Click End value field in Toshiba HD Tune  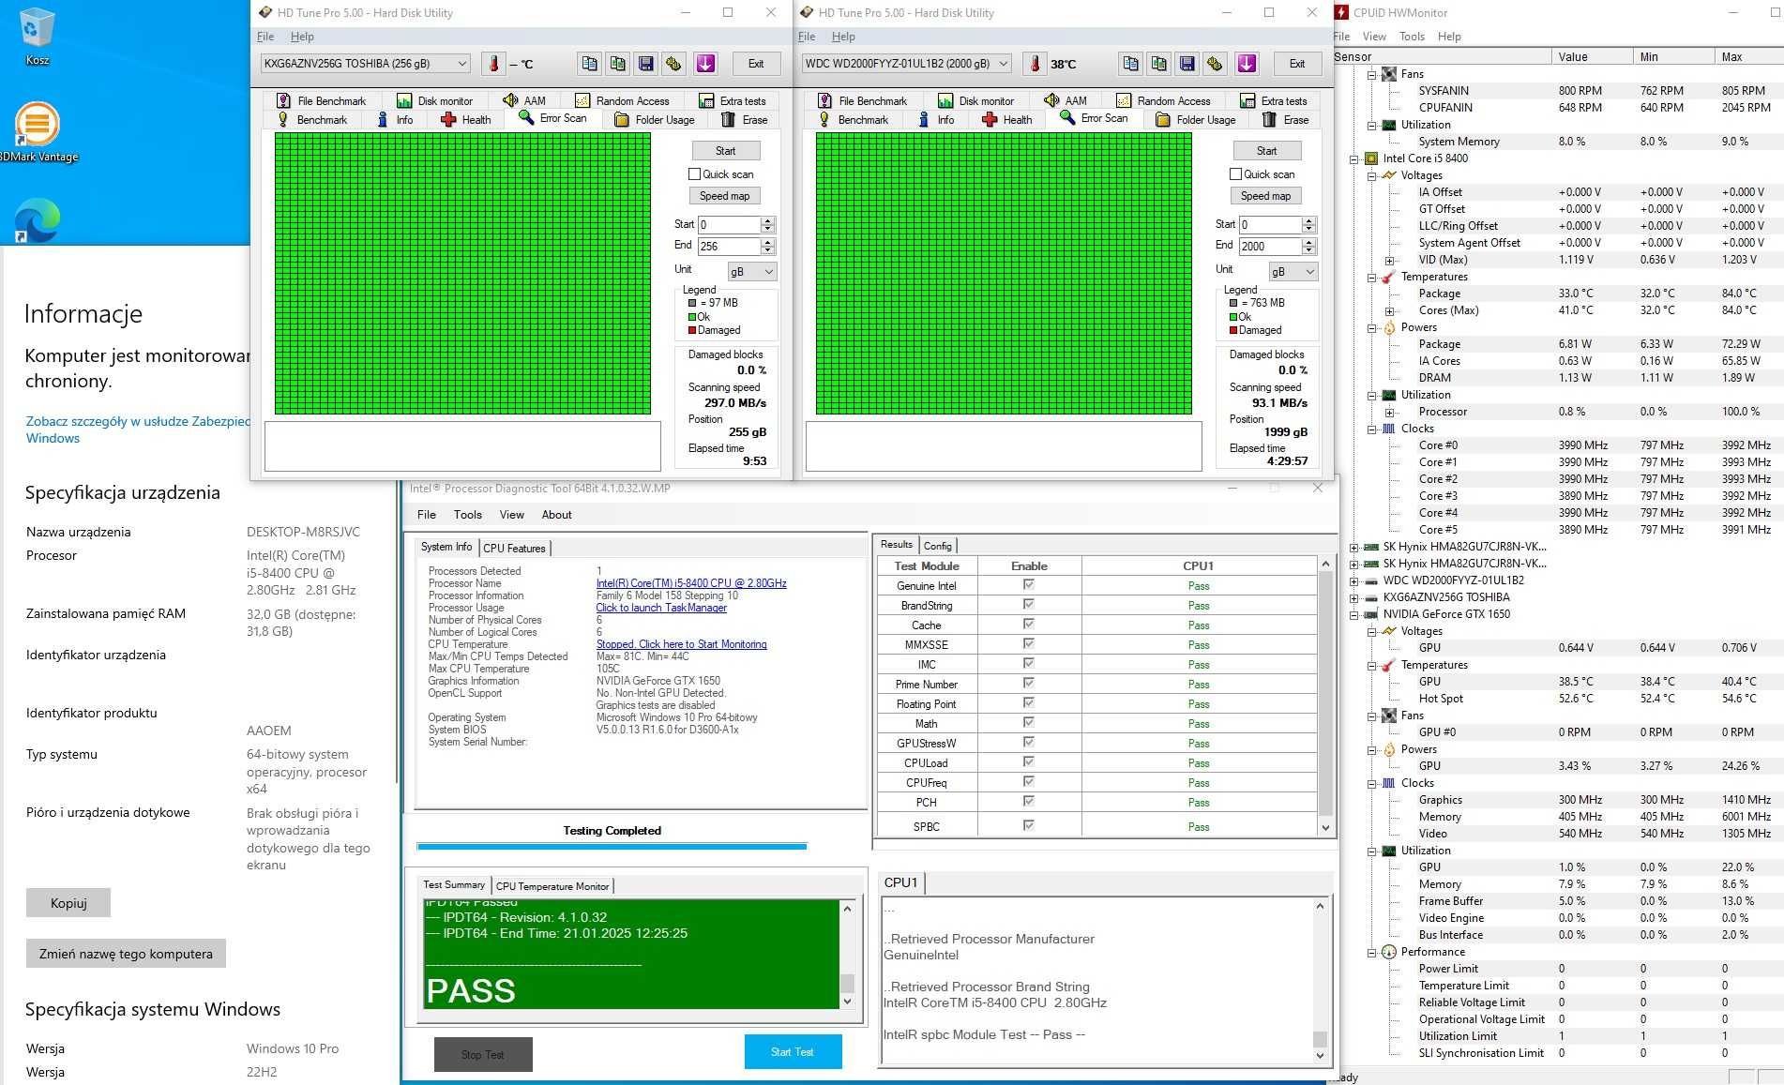[729, 246]
